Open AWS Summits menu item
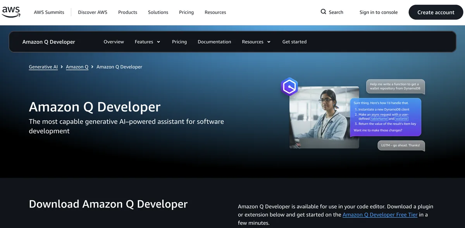The height and width of the screenshot is (228, 465). coord(49,12)
